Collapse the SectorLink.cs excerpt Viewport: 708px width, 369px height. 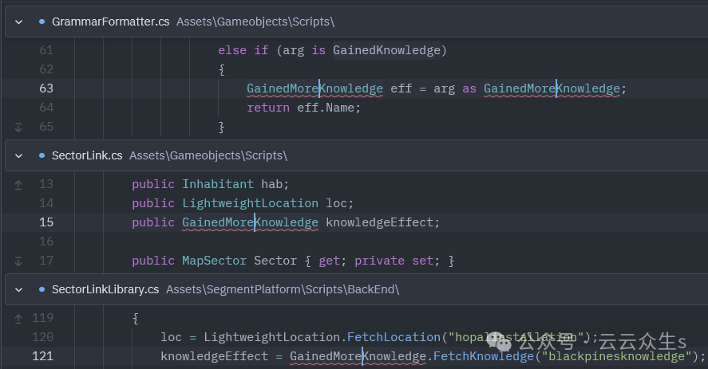pos(18,155)
